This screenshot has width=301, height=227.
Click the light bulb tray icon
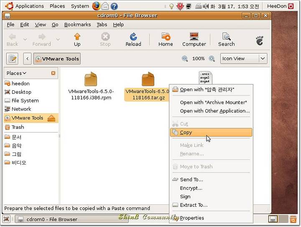[171, 7]
